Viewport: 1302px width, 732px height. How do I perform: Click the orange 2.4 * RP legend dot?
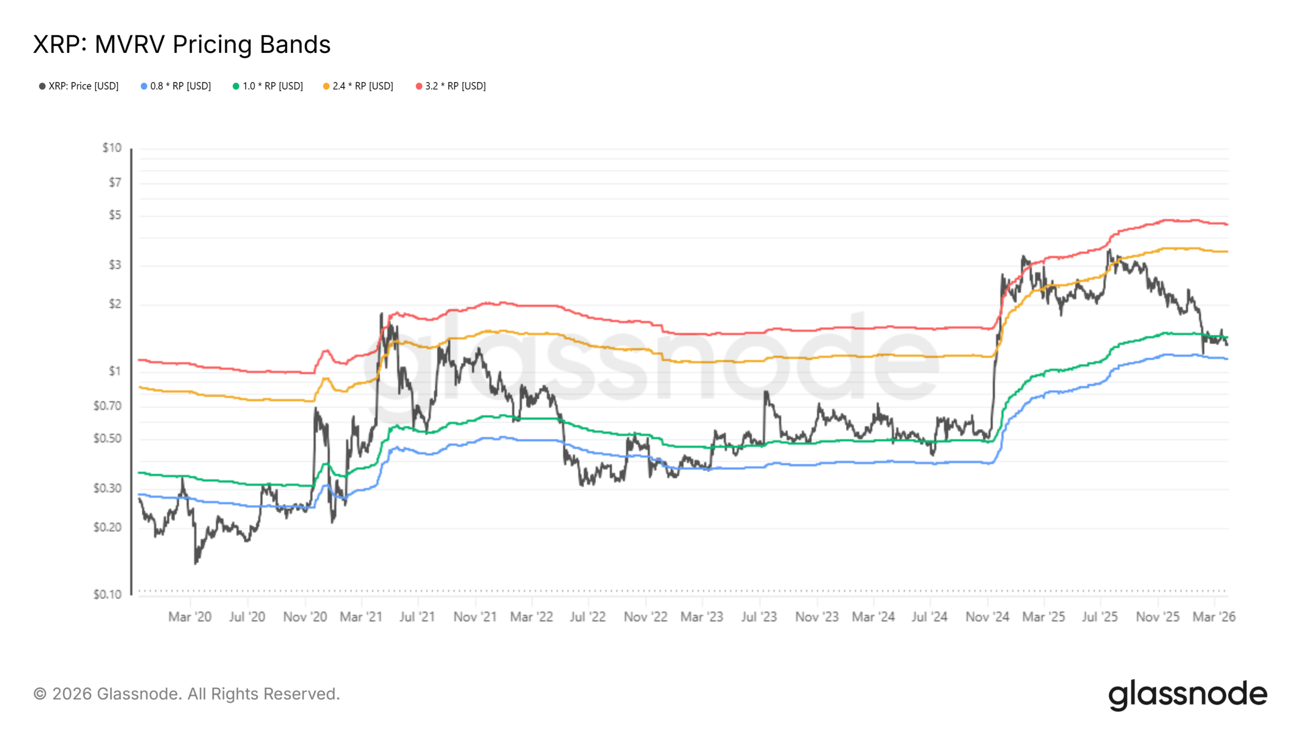(x=326, y=86)
